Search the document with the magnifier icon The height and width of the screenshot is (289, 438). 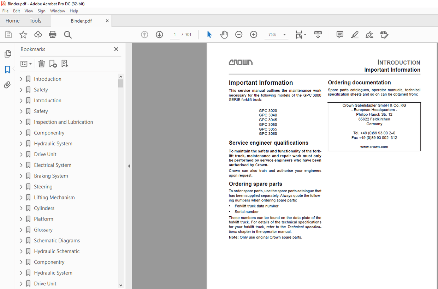click(x=67, y=35)
